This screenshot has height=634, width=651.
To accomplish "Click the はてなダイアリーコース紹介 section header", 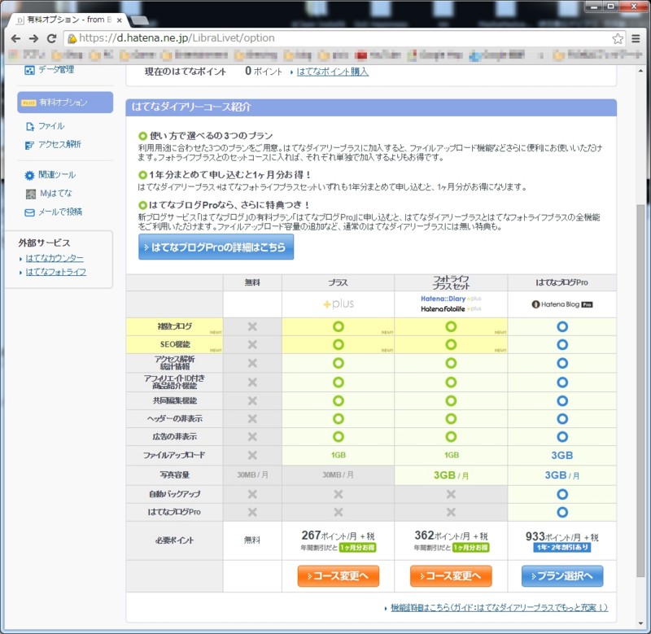I will pyautogui.click(x=371, y=107).
